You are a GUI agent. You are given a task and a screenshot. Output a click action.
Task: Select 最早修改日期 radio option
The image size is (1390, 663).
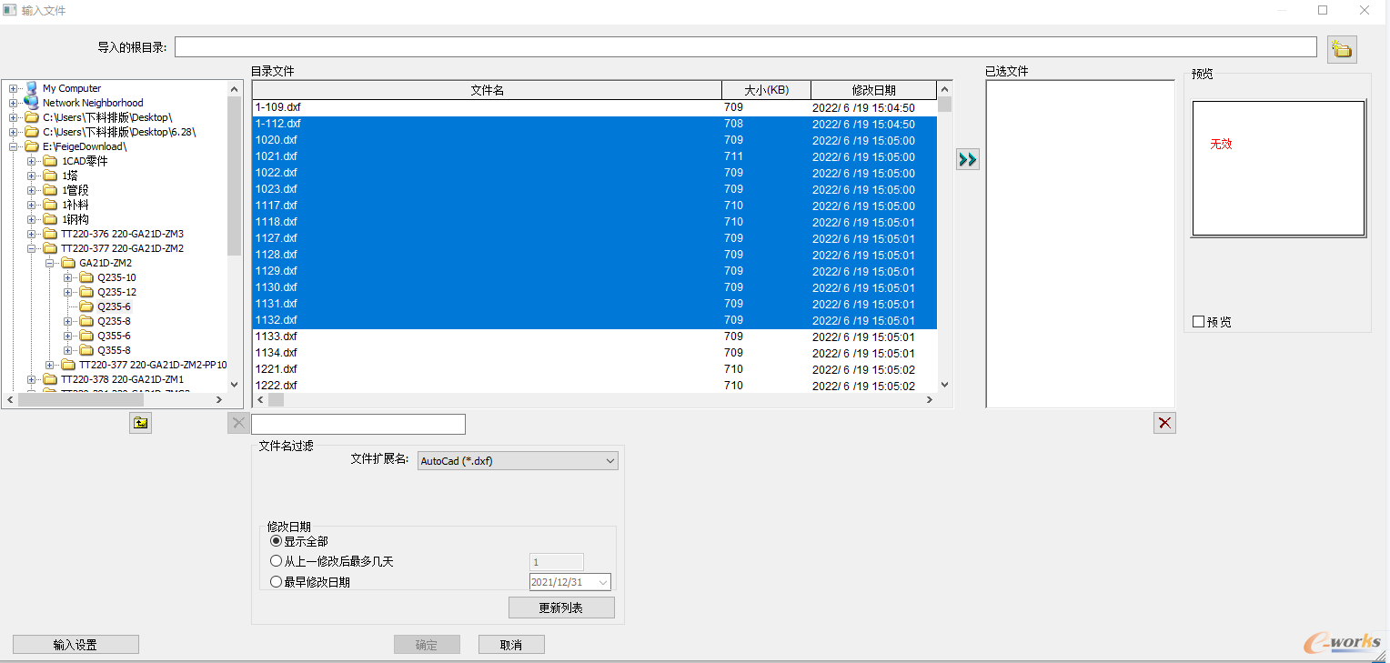pos(277,582)
